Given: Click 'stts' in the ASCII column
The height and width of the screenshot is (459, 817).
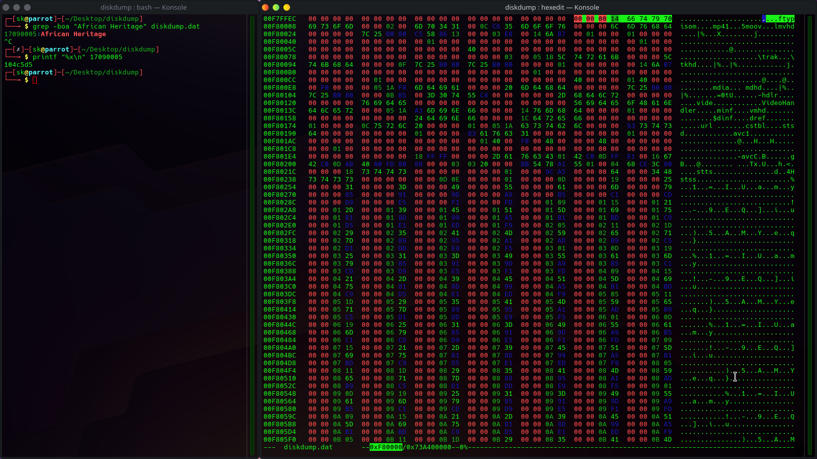Looking at the screenshot, I should click(x=705, y=172).
